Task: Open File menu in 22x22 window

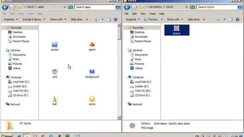Action: pos(127,14)
